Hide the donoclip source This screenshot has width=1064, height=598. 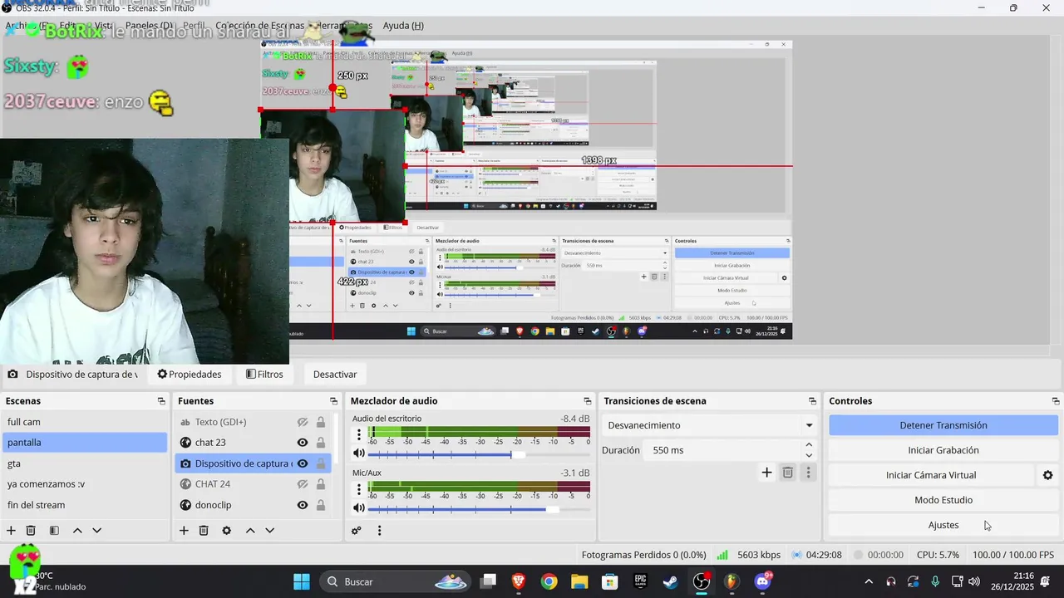303,505
